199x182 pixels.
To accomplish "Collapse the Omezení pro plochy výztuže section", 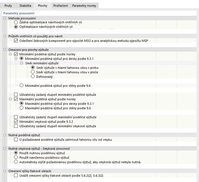I will [x=5, y=50].
